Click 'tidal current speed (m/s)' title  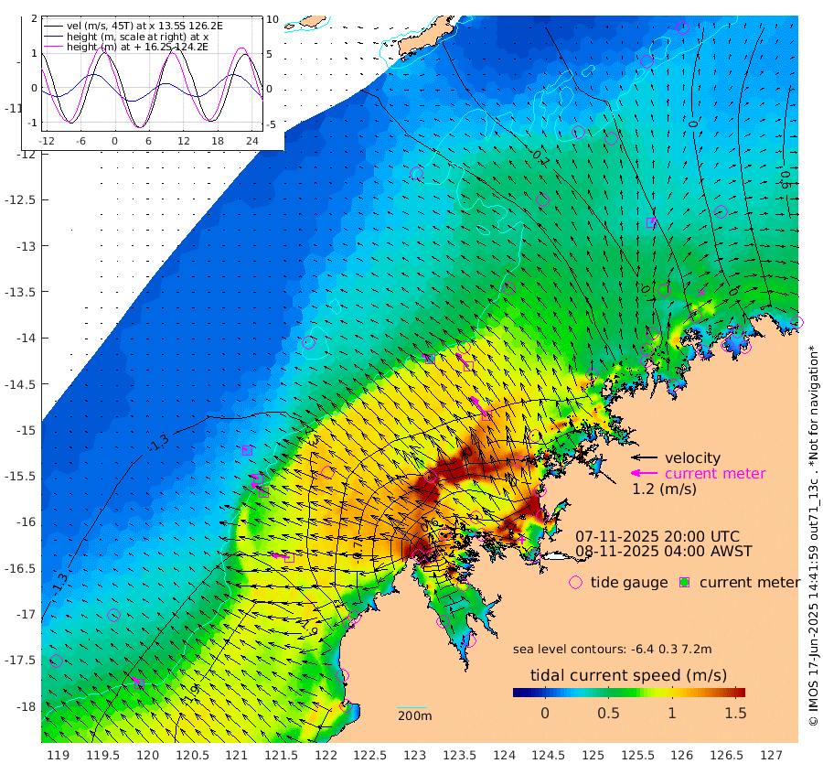[x=628, y=675]
